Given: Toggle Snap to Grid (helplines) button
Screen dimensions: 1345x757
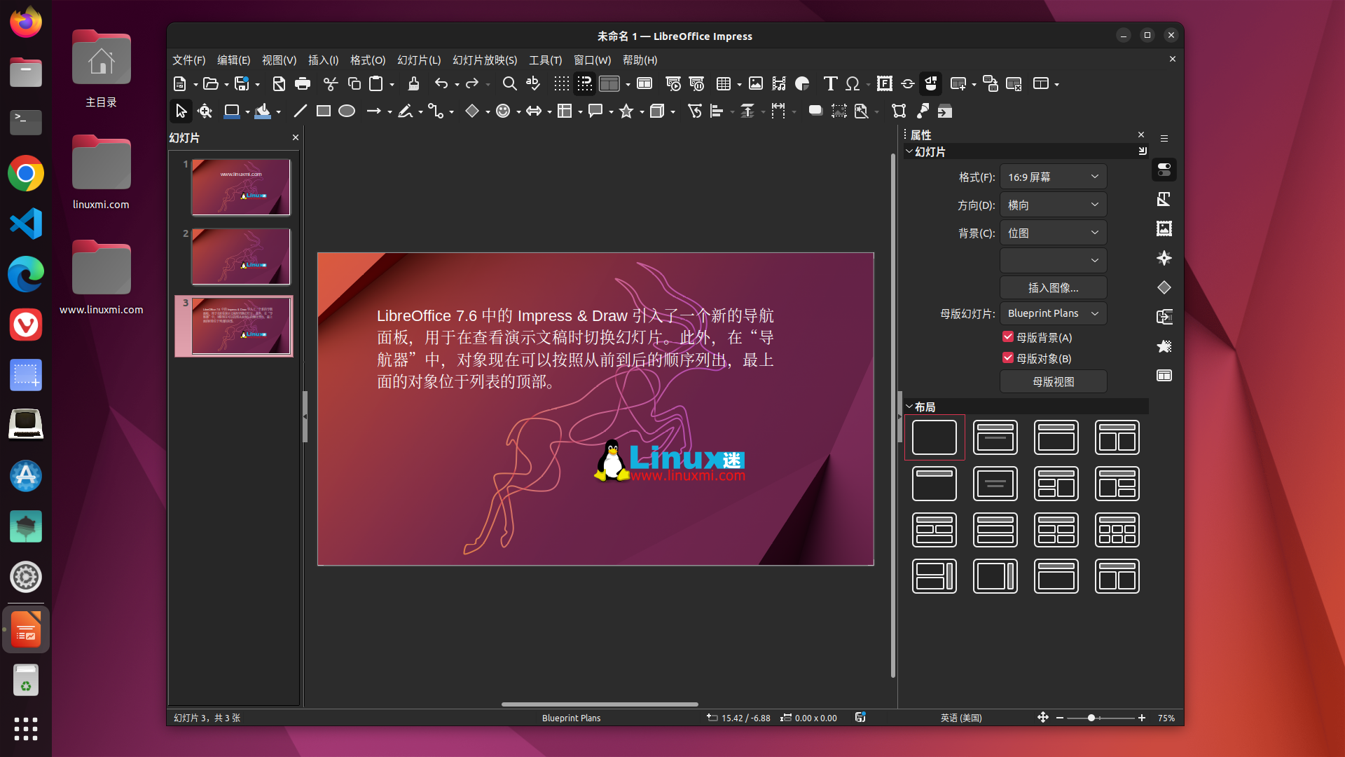Looking at the screenshot, I should point(585,84).
